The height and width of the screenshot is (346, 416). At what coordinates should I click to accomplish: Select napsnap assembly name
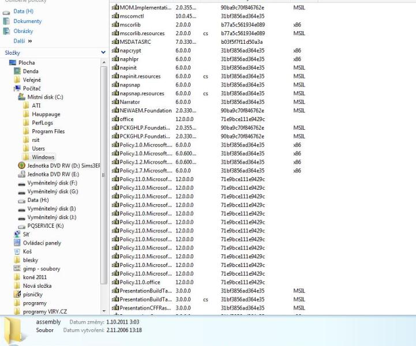click(130, 85)
